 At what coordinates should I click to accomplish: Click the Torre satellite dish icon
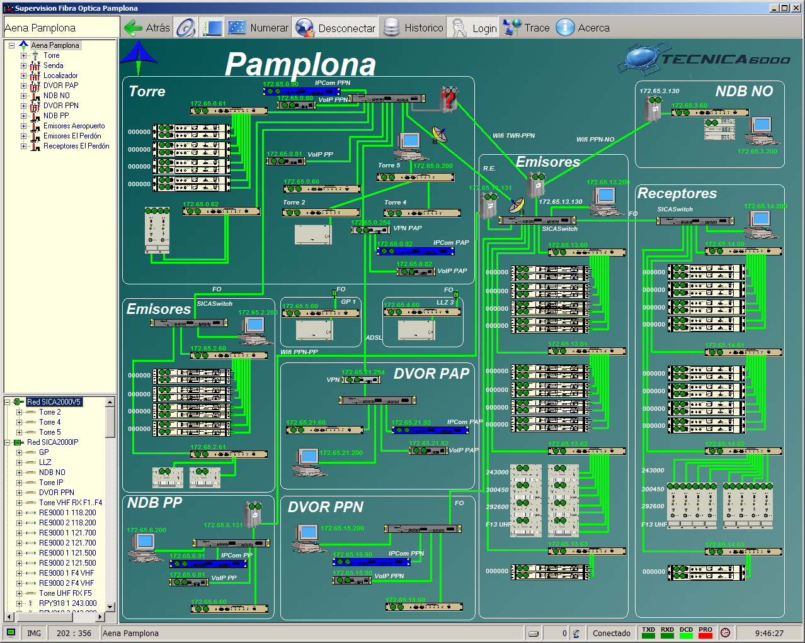click(440, 134)
